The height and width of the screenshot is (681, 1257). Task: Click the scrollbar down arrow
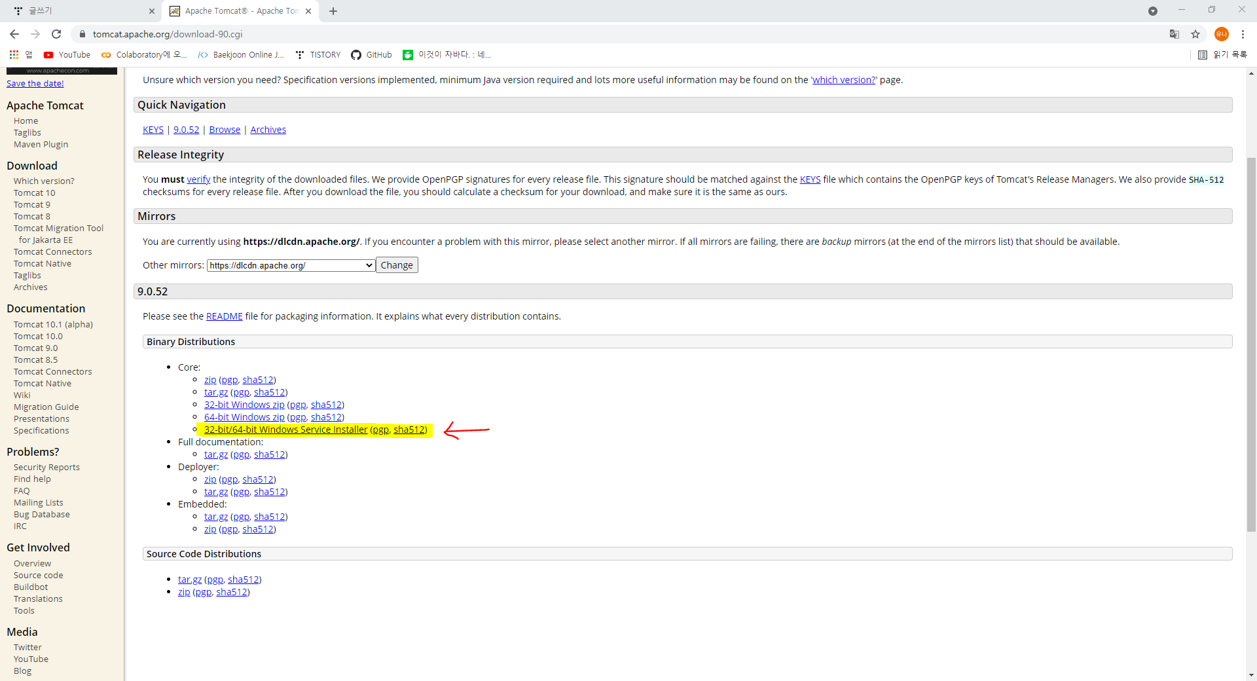pyautogui.click(x=1251, y=674)
